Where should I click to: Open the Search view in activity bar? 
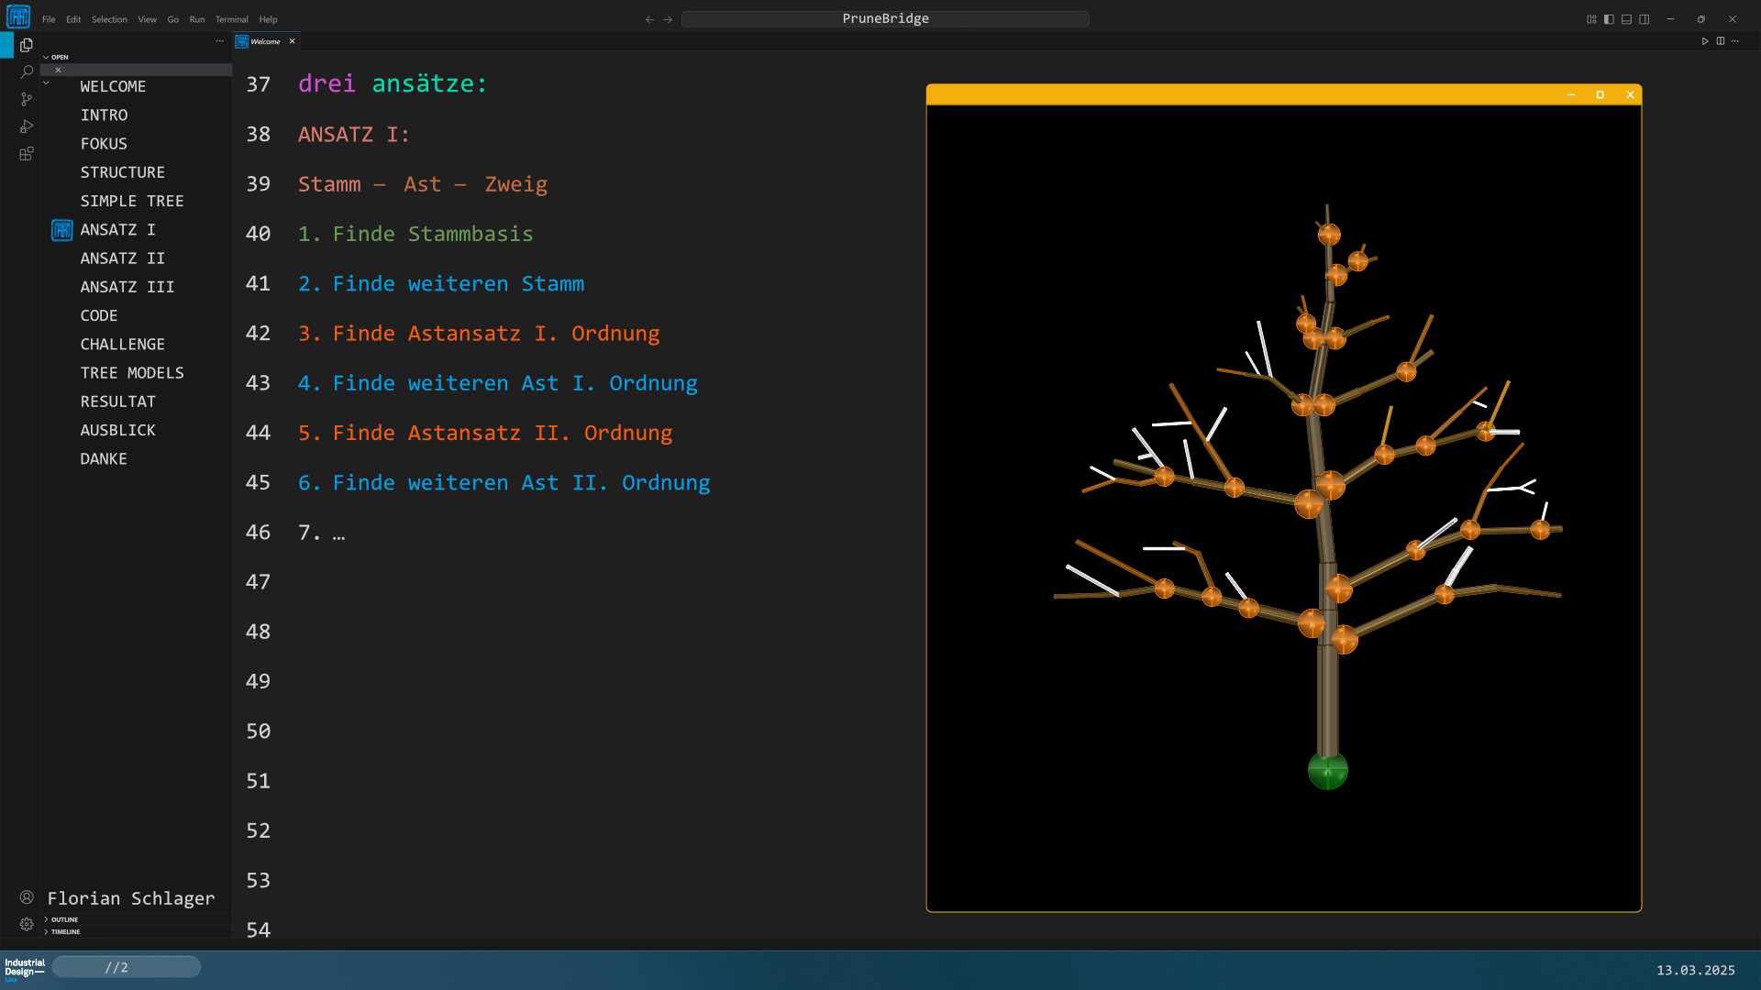(27, 71)
